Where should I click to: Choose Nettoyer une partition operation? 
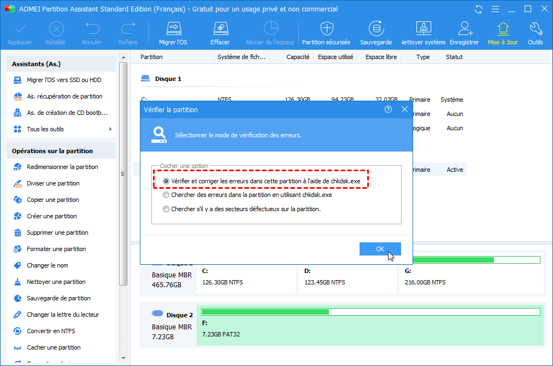49,282
